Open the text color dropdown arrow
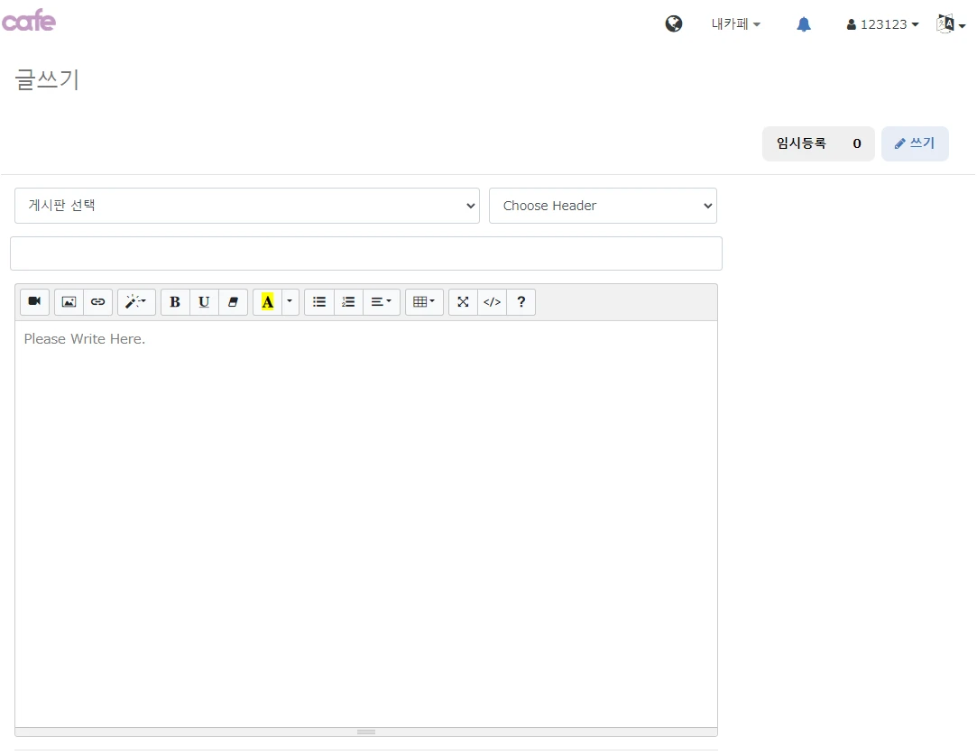The height and width of the screenshot is (755, 977). click(x=290, y=302)
